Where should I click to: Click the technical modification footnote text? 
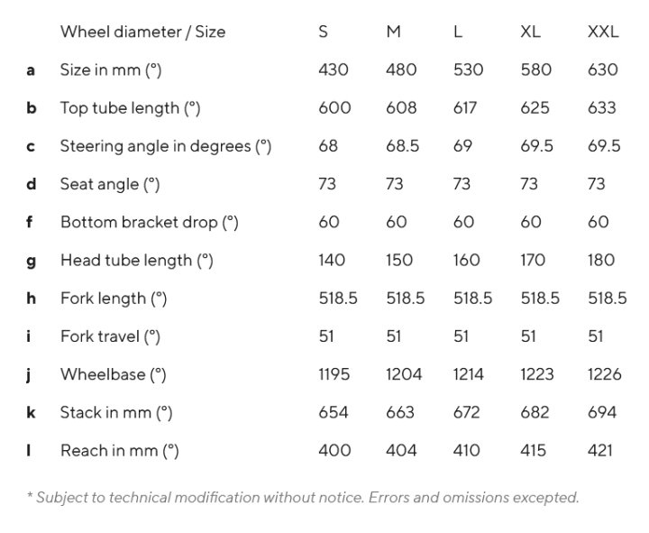pyautogui.click(x=303, y=498)
